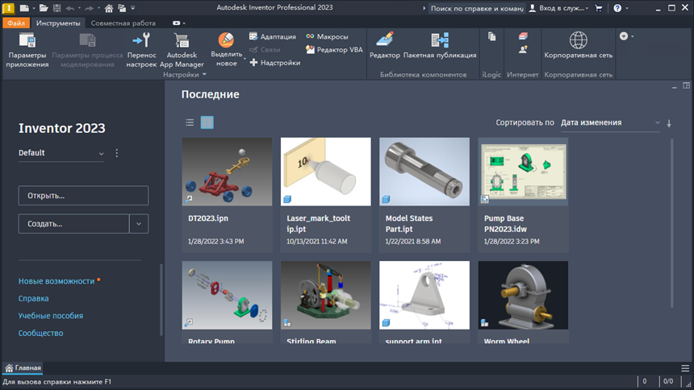The width and height of the screenshot is (694, 390).
Task: Open the Rotary Pump thumbnail
Action: 227,295
